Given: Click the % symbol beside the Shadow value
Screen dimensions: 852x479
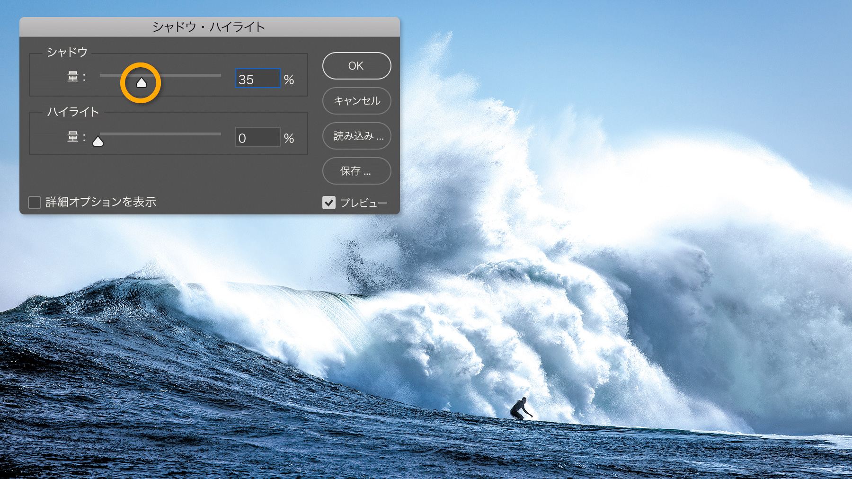Looking at the screenshot, I should (289, 79).
